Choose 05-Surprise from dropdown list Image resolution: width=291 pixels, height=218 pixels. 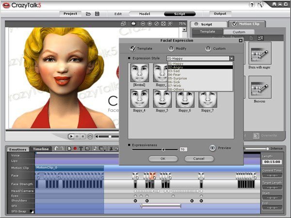tap(200, 78)
